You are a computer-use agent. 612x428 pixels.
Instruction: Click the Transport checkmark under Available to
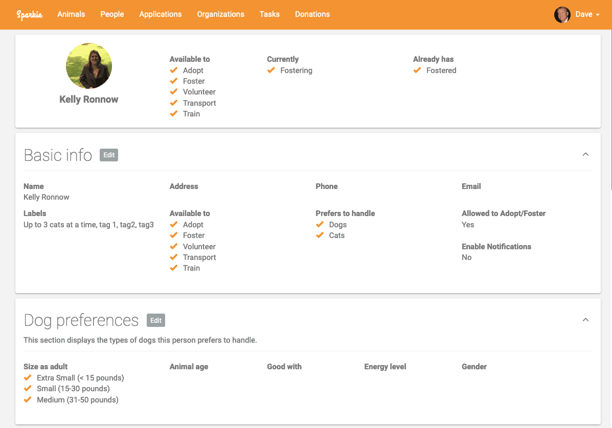174,103
